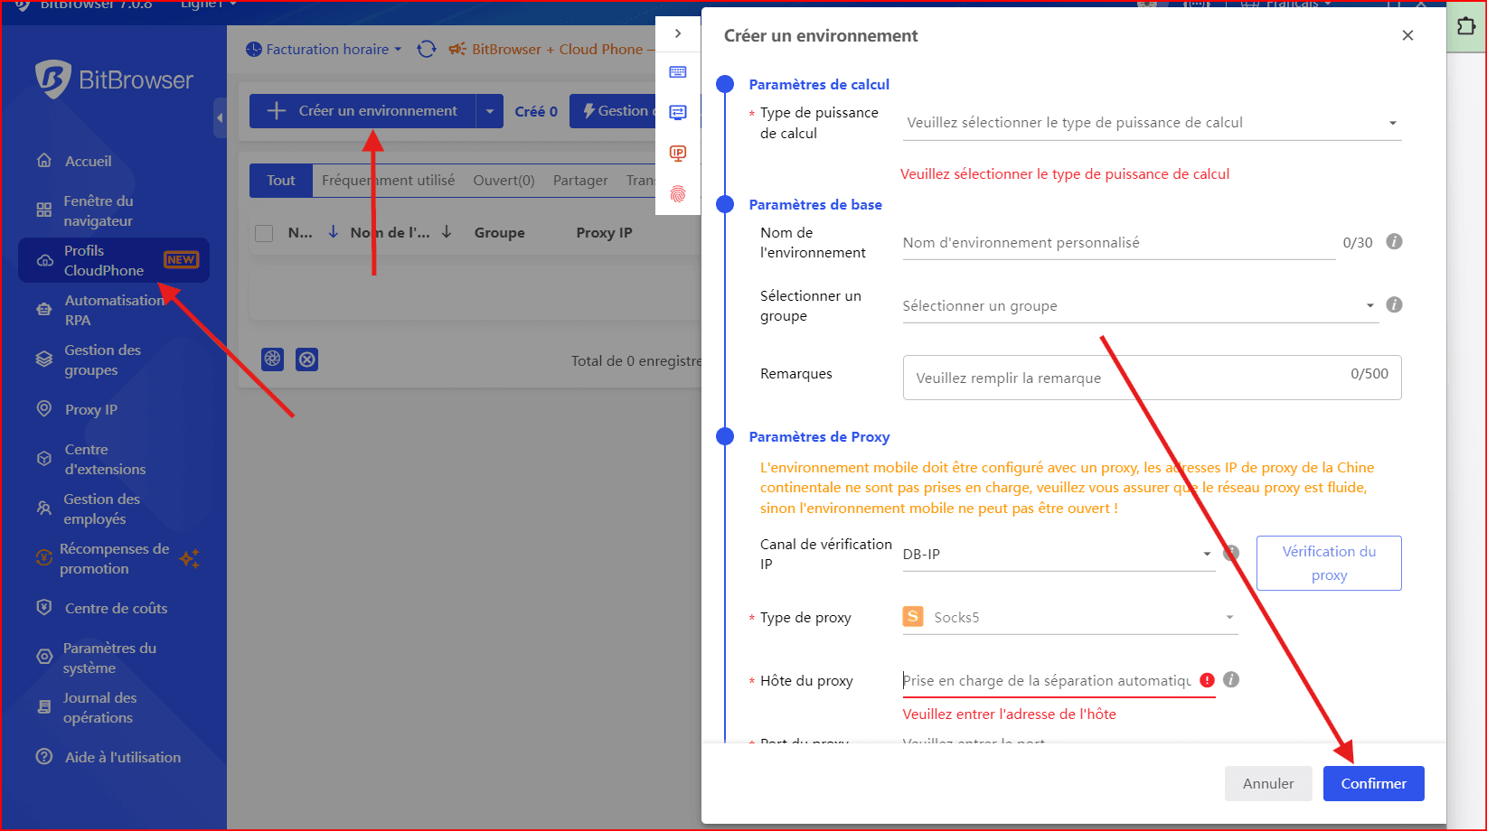Click info icon next to environment name
This screenshot has height=831, width=1487.
1395,241
